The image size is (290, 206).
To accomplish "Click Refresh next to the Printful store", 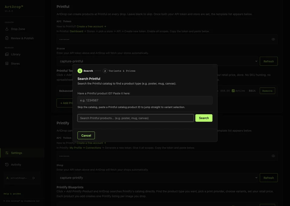I will click(x=269, y=61).
